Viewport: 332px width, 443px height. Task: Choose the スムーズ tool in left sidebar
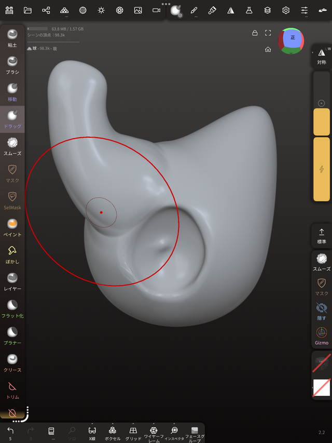pyautogui.click(x=12, y=145)
